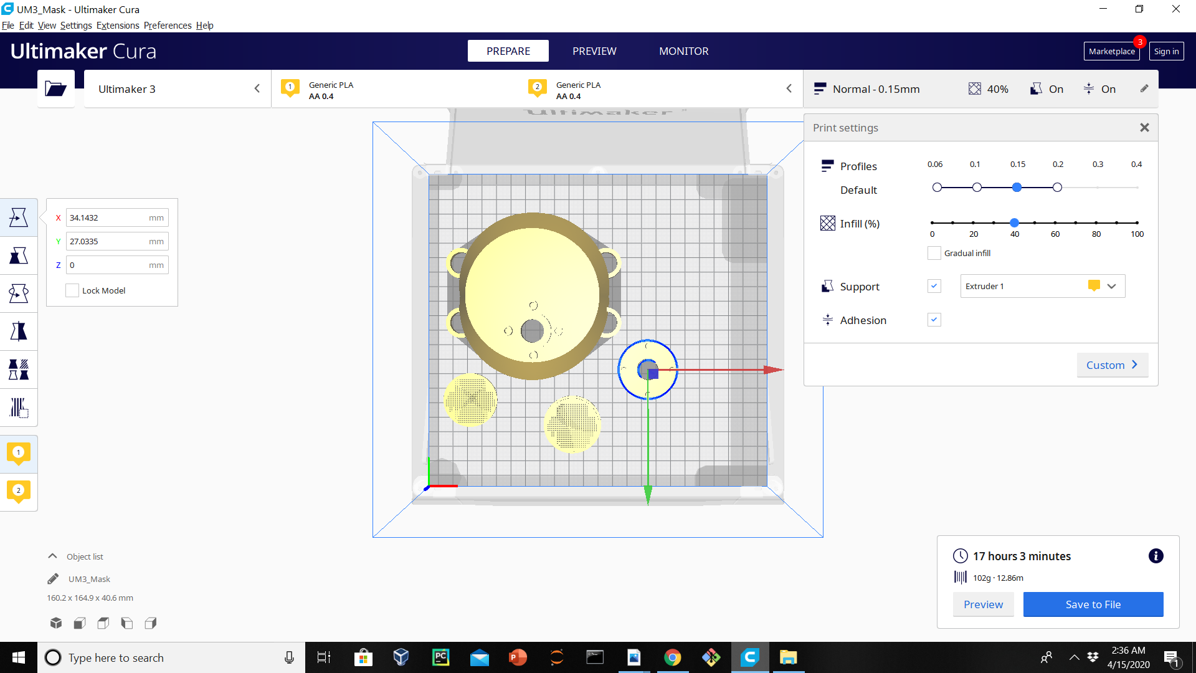Open Windows Start menu
The image size is (1196, 673).
19,657
